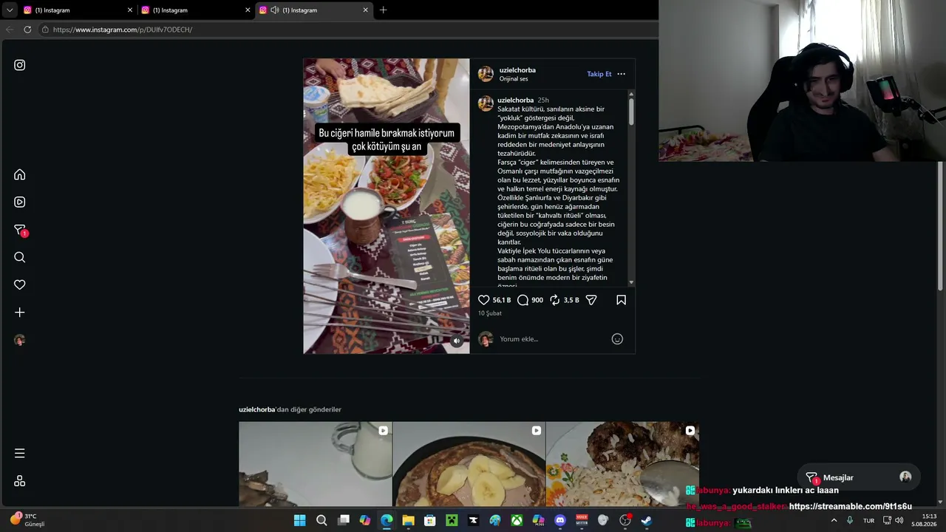This screenshot has width=946, height=532.
Task: Open the meatballs and rice reel thumbnail
Action: pos(622,464)
